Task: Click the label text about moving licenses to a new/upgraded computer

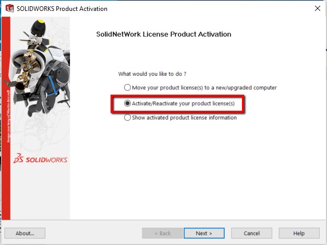Action: point(204,88)
